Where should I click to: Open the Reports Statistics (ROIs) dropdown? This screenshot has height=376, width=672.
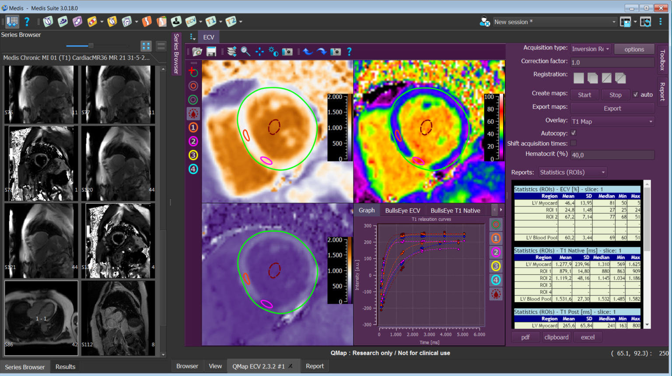pos(572,172)
